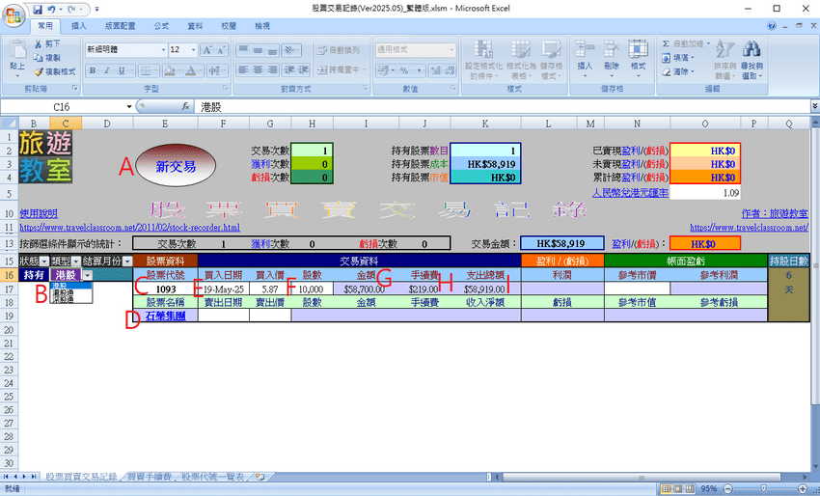
Task: Open the 使用說明 hyperlink
Action: click(39, 213)
